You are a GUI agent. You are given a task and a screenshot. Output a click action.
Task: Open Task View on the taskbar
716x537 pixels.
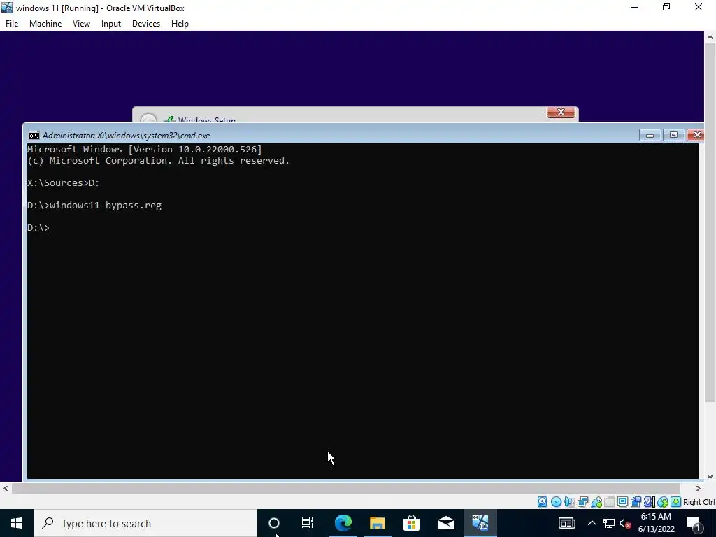(308, 523)
